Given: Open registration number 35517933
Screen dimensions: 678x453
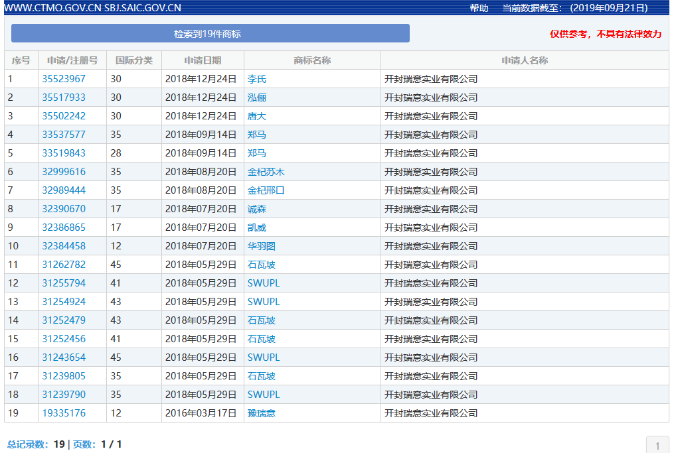Looking at the screenshot, I should 64,97.
